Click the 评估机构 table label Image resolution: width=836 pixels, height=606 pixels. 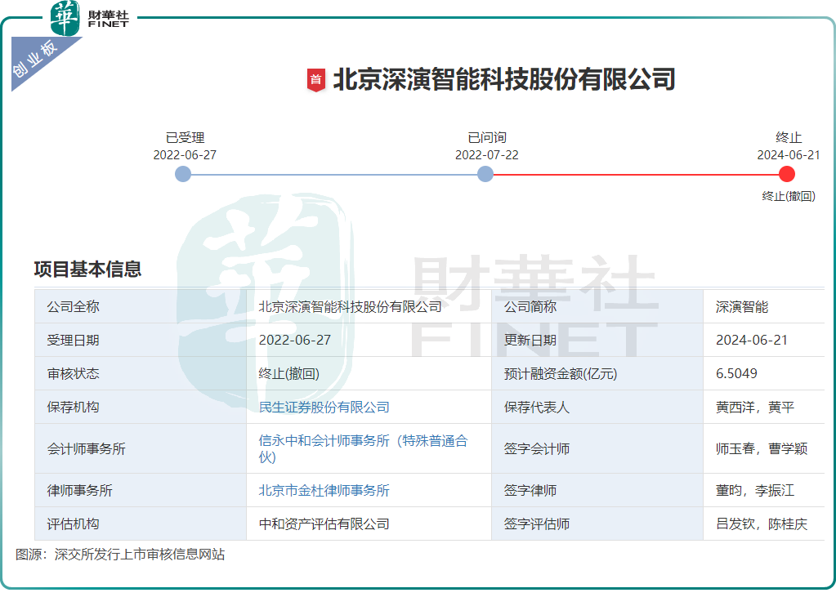click(73, 524)
